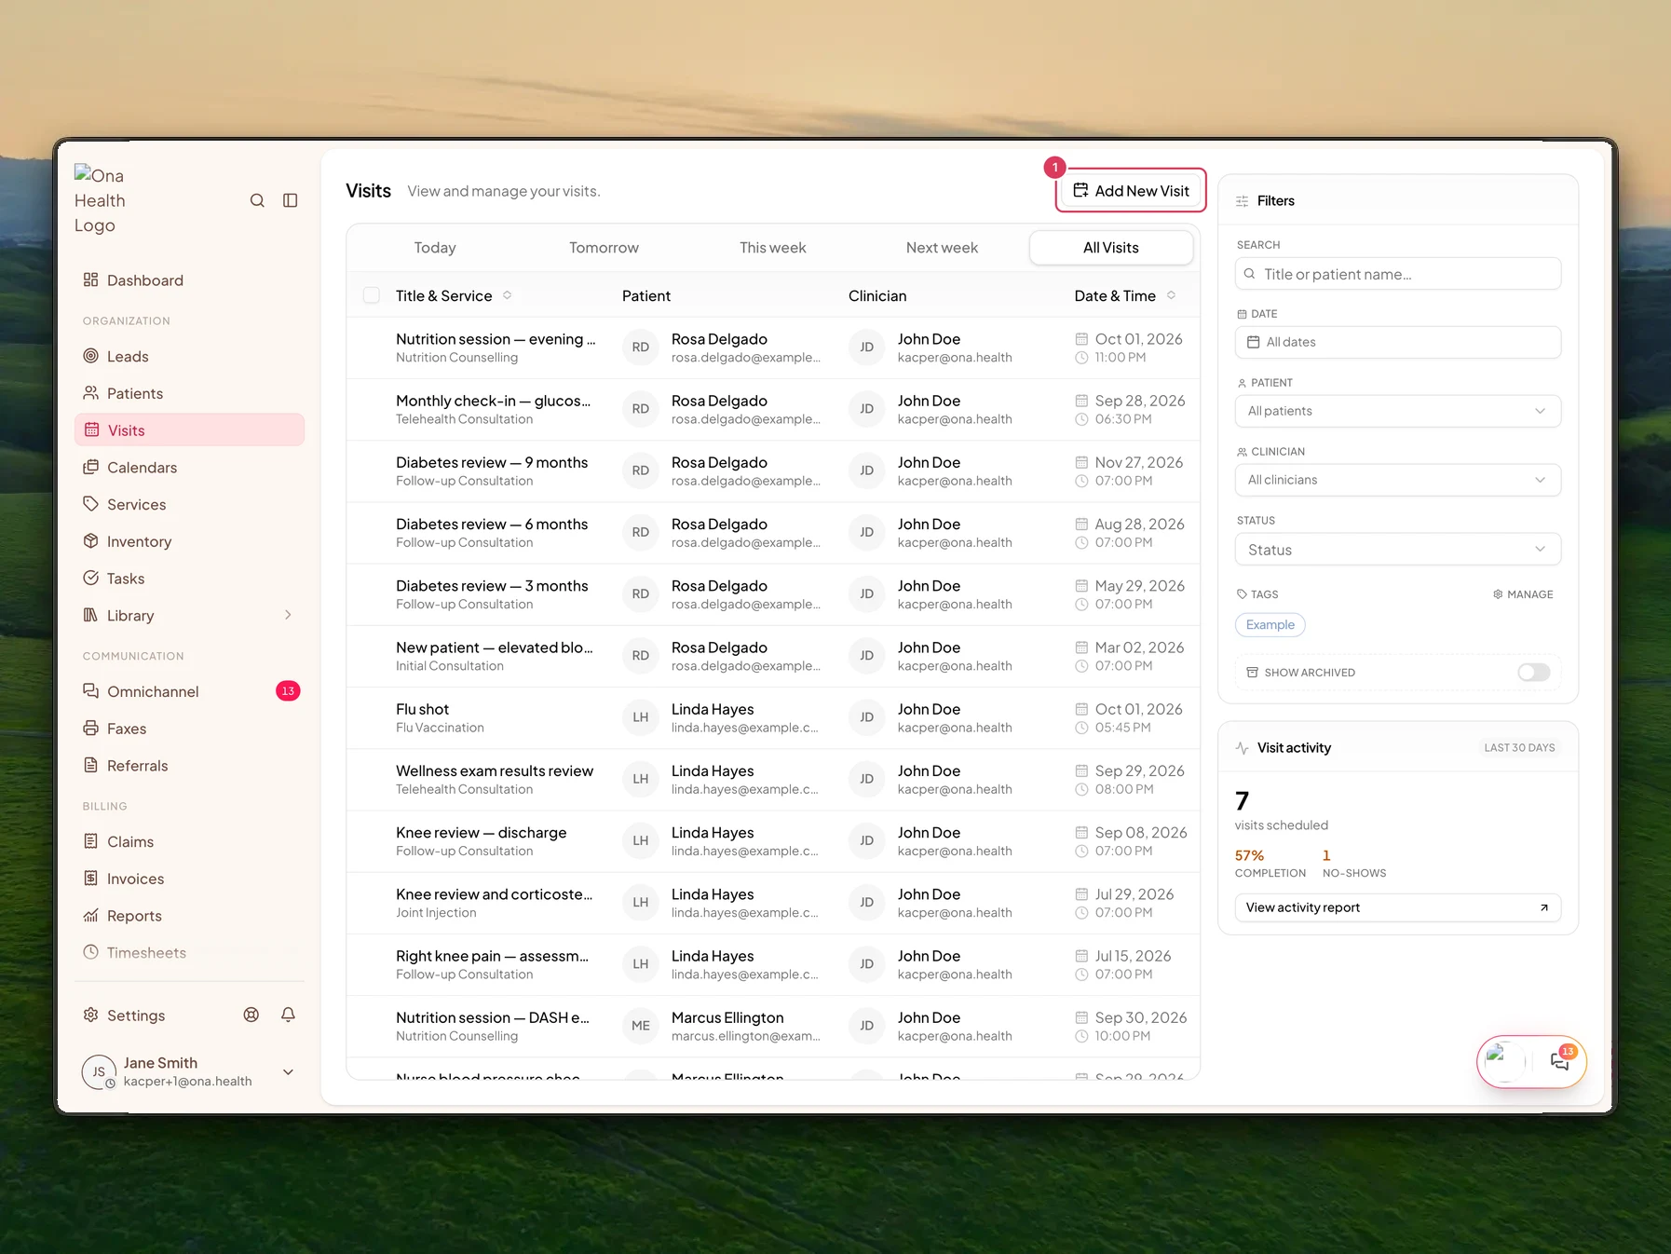1671x1254 pixels.
Task: Switch to the Tomorrow tab
Action: click(x=605, y=248)
